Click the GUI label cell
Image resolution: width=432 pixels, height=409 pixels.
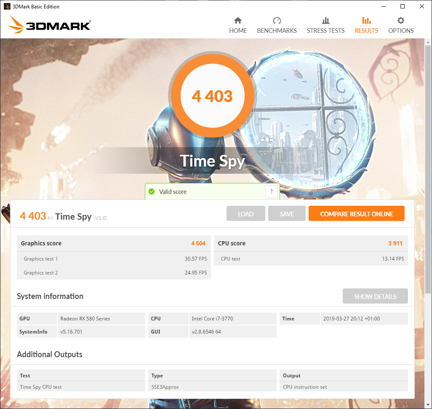(168, 332)
